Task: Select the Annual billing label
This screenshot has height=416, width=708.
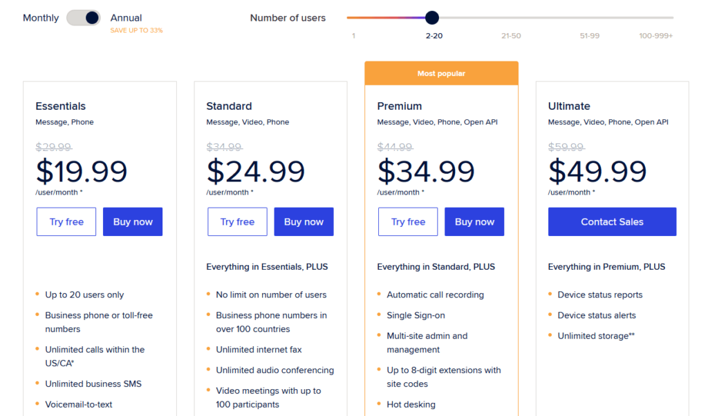Action: [126, 18]
